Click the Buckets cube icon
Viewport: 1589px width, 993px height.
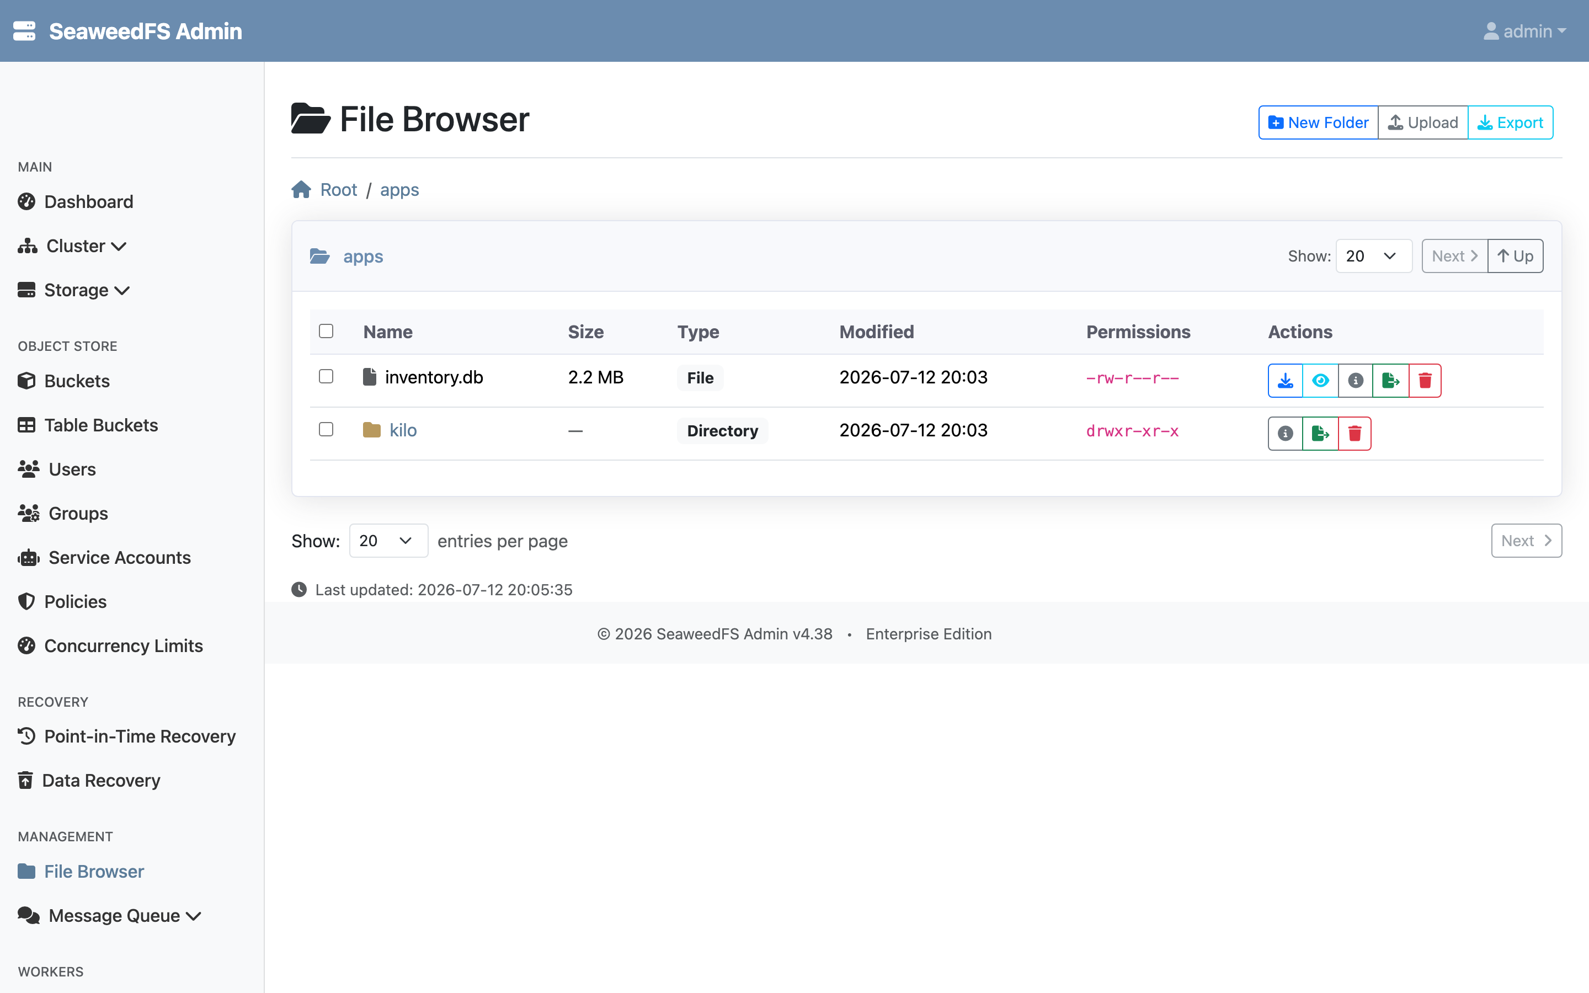26,381
